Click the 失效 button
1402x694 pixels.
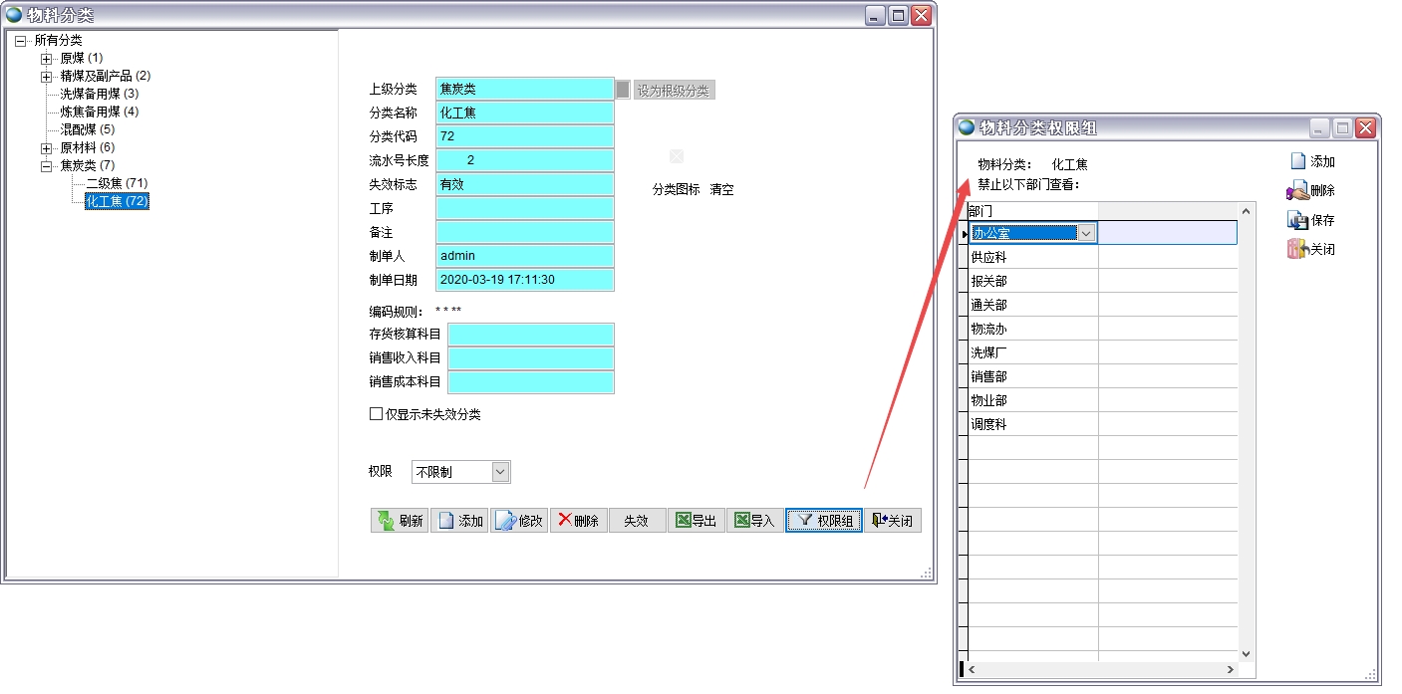(x=636, y=521)
